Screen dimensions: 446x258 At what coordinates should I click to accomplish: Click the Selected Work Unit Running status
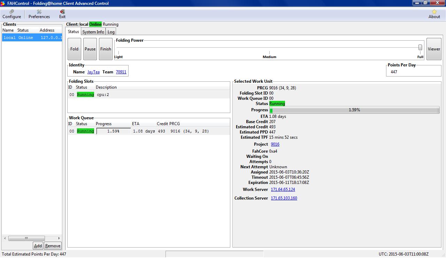277,104
